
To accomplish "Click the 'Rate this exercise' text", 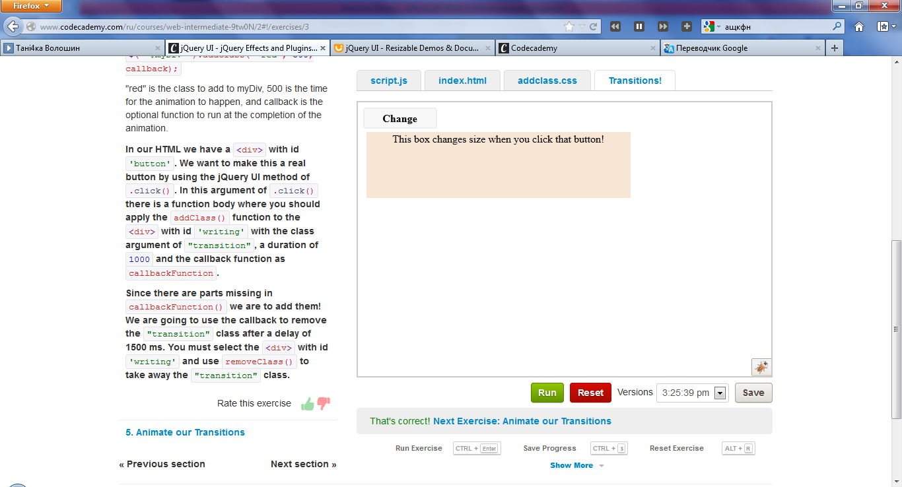I will click(x=254, y=403).
